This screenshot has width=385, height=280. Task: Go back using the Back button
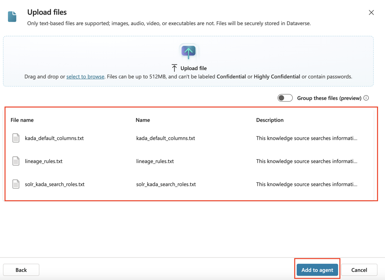point(21,270)
